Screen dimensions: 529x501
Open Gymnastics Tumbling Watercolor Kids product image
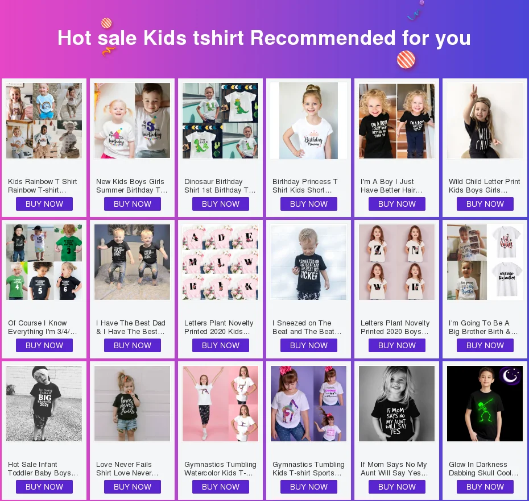coord(220,404)
